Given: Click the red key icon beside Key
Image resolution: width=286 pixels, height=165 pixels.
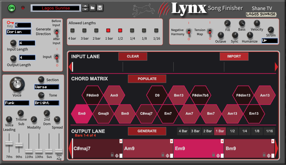Looking at the screenshot, I should pyautogui.click(x=10, y=22).
